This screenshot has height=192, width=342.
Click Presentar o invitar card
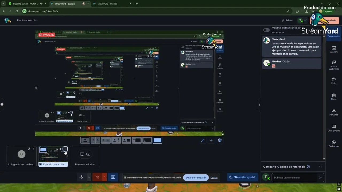(x=85, y=157)
